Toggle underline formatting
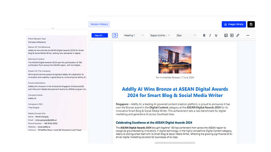Viewport: 271px width, 152px height. pyautogui.click(x=216, y=35)
